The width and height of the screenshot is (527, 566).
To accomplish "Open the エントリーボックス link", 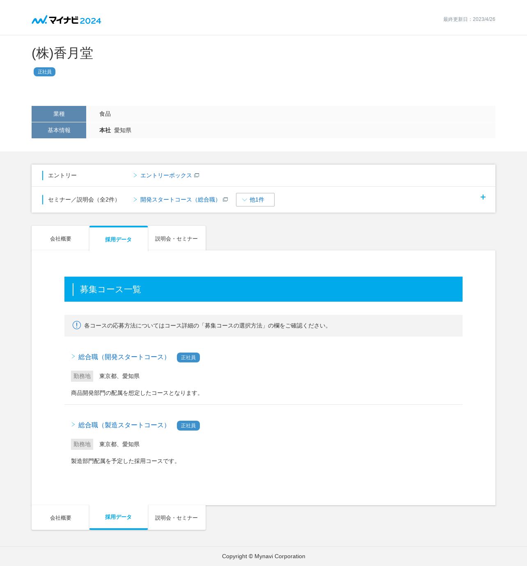I will [x=166, y=175].
